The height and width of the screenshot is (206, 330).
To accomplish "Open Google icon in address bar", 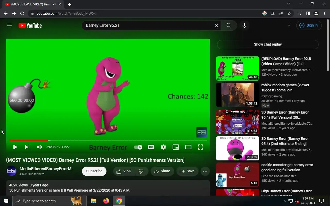I will tap(265, 13).
